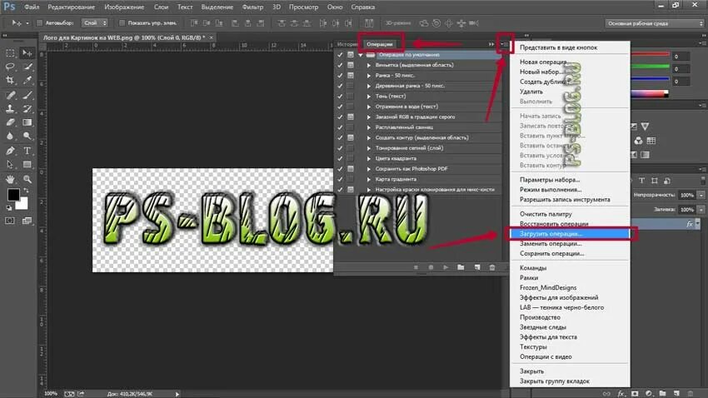Select the Eyedropper tool

(27, 80)
